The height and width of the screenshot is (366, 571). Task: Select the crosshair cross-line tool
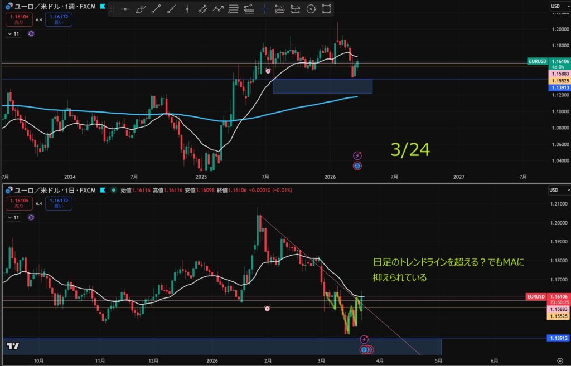point(264,9)
